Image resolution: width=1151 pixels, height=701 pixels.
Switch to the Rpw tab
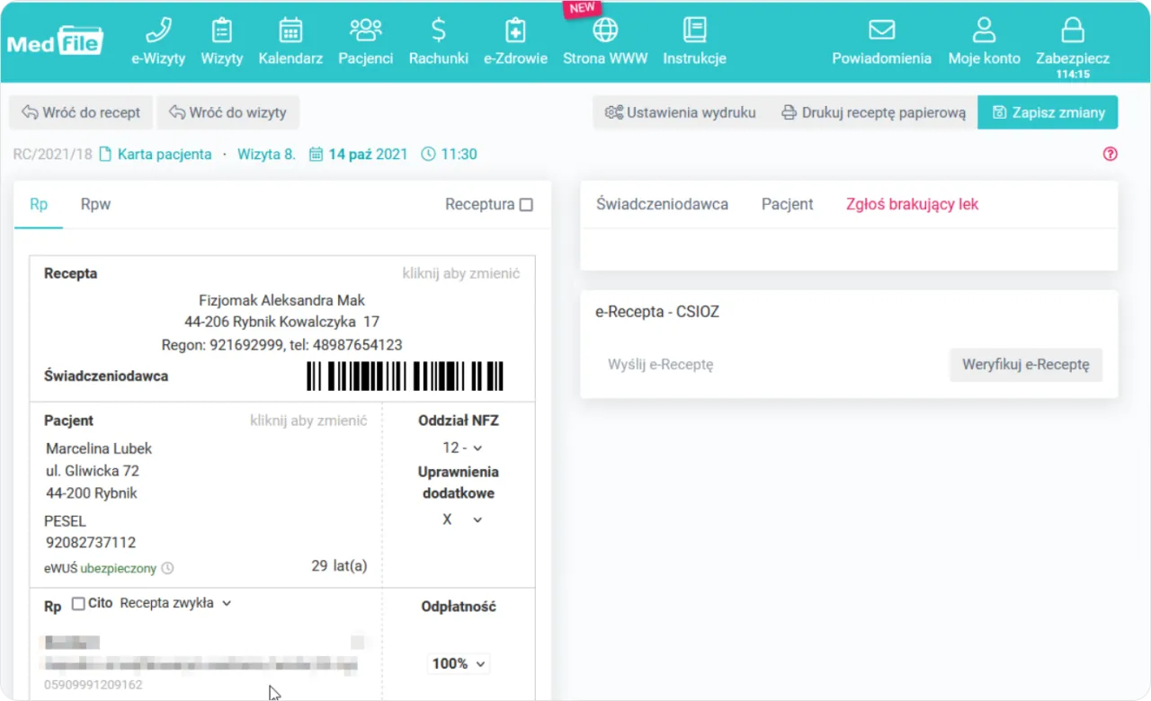click(x=95, y=204)
